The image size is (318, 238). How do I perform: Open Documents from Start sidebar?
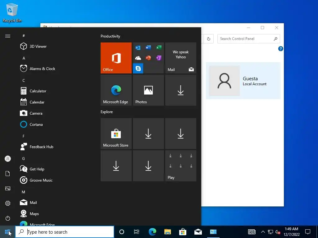[8, 174]
